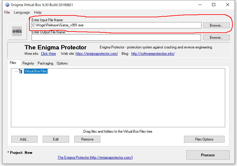Click the Remove button
237x166 pixels.
point(87,139)
